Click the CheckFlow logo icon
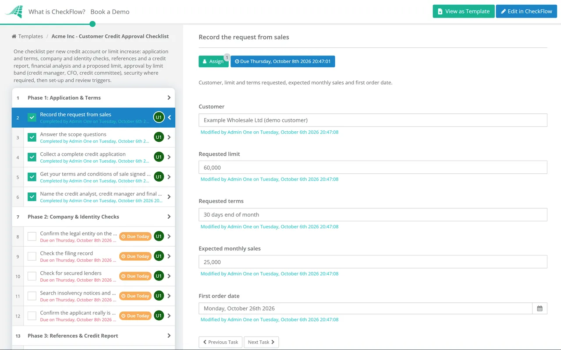Screen dimensions: 561x350 pyautogui.click(x=14, y=12)
